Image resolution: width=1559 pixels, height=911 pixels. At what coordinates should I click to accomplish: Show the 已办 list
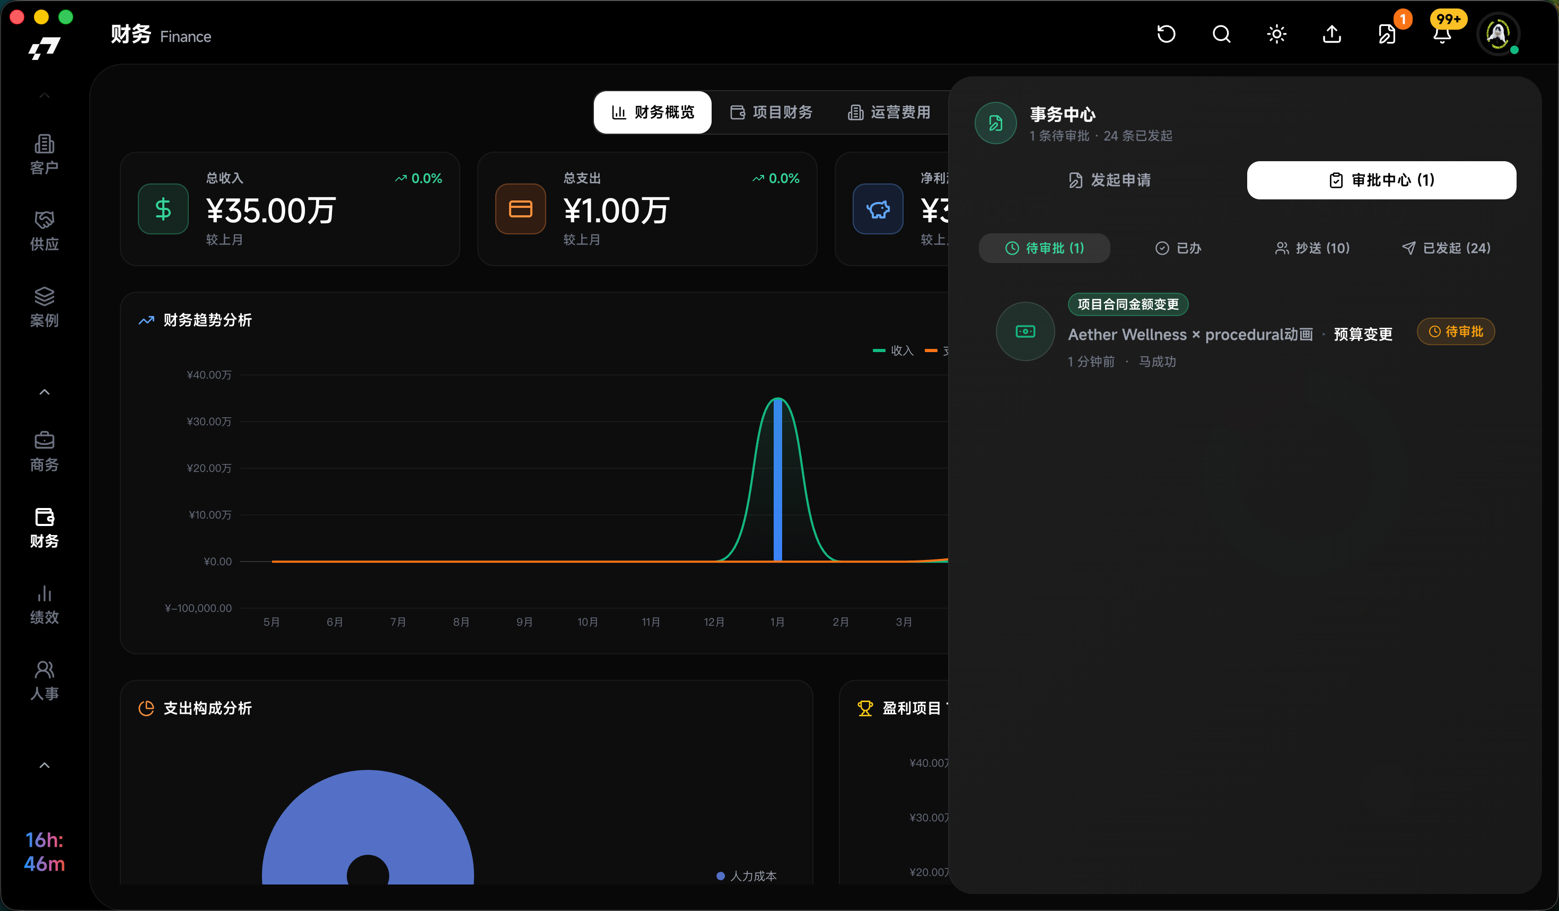(x=1178, y=248)
